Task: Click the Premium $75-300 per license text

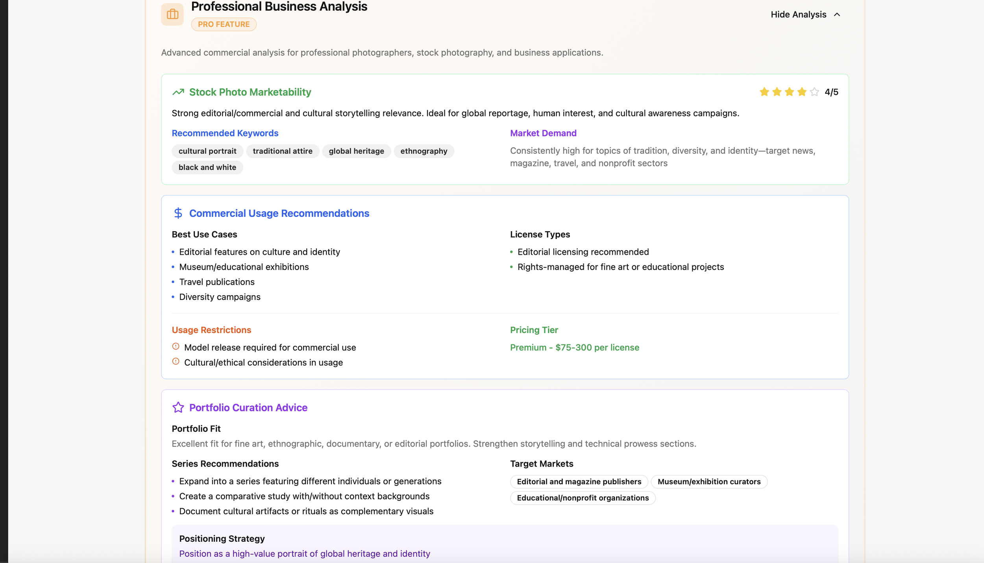Action: pyautogui.click(x=574, y=348)
